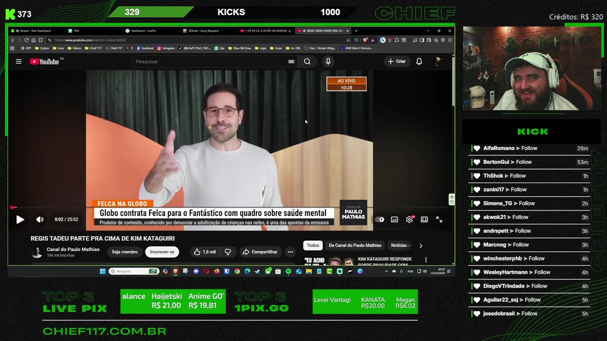The width and height of the screenshot is (607, 341).
Task: Switch to theater mode
Action: point(424,219)
